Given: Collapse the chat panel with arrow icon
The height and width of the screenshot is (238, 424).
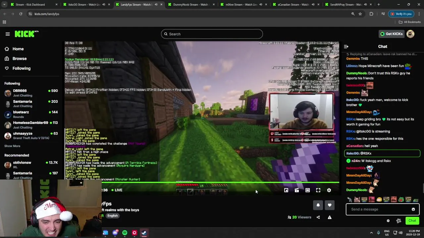Looking at the screenshot, I should 346,47.
